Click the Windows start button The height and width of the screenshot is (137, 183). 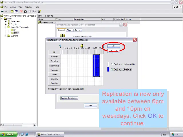pyautogui.click(x=8, y=134)
